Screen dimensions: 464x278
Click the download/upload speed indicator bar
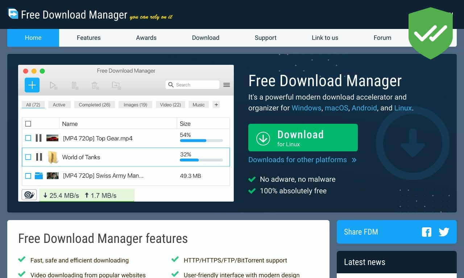[87, 195]
